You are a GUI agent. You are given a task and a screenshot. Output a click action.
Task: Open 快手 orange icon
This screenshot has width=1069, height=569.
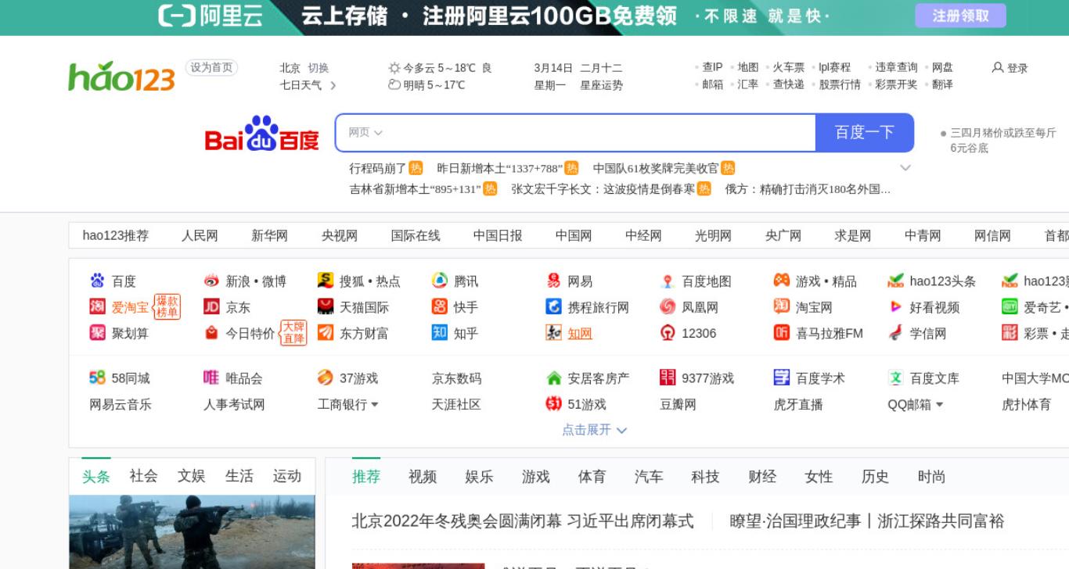coord(440,306)
